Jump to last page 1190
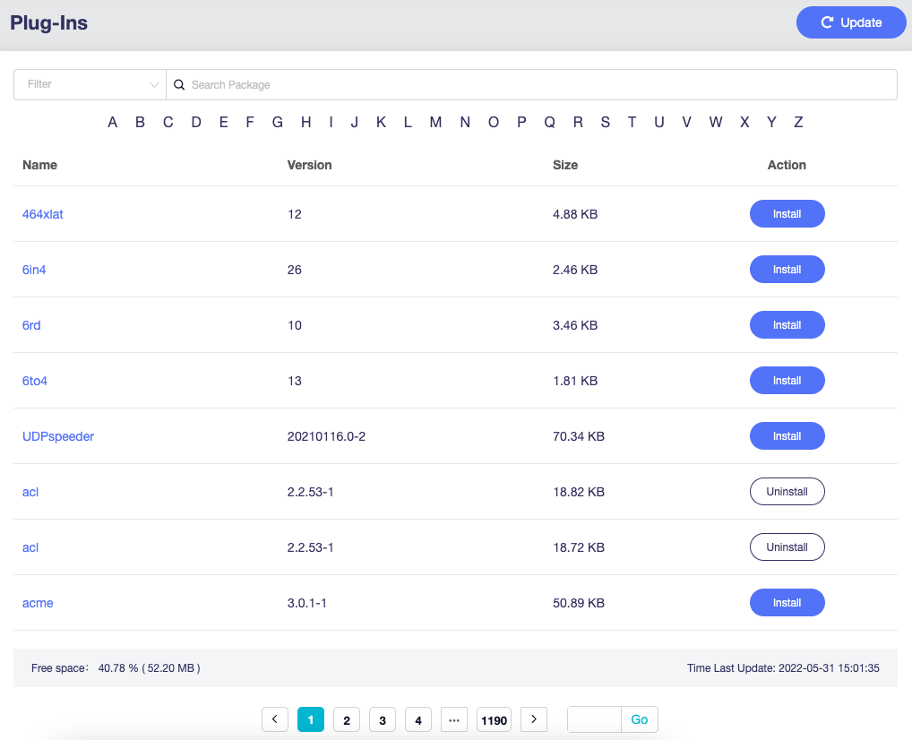912x740 pixels. coord(494,719)
